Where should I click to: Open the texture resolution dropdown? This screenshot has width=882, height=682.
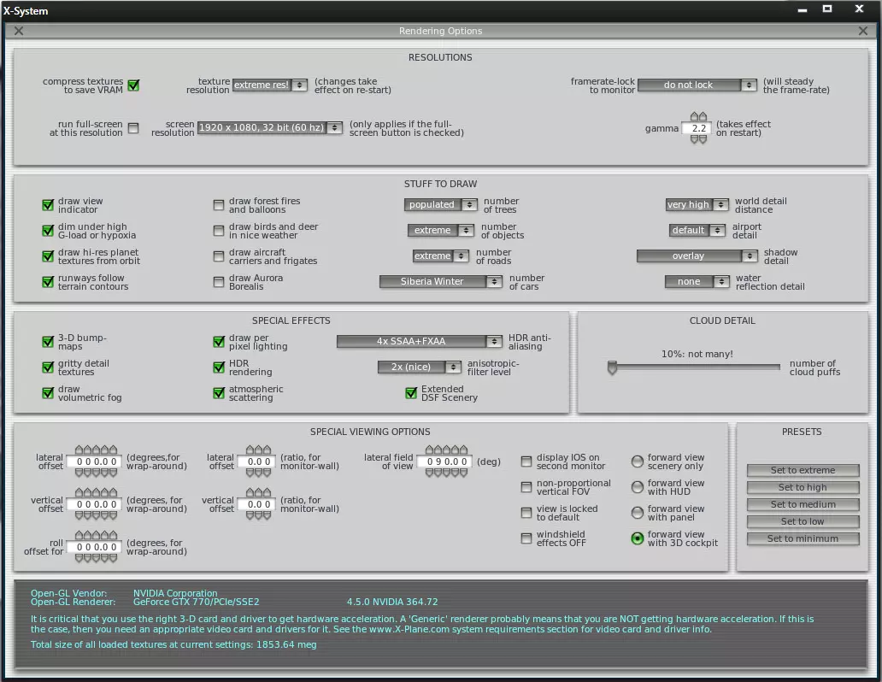pos(269,85)
